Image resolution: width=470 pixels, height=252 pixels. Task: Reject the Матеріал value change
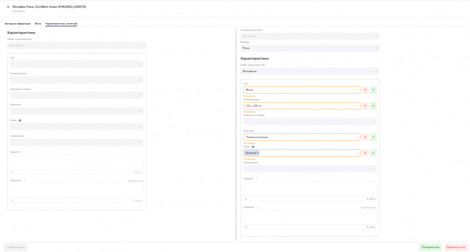(365, 137)
